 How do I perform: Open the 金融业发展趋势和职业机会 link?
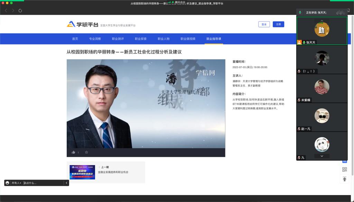tap(113, 172)
